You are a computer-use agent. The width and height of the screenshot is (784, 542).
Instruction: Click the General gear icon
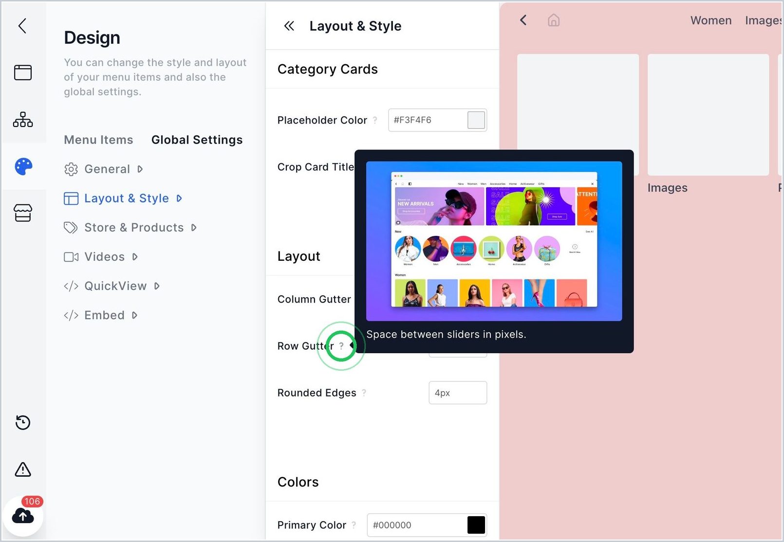coord(71,169)
